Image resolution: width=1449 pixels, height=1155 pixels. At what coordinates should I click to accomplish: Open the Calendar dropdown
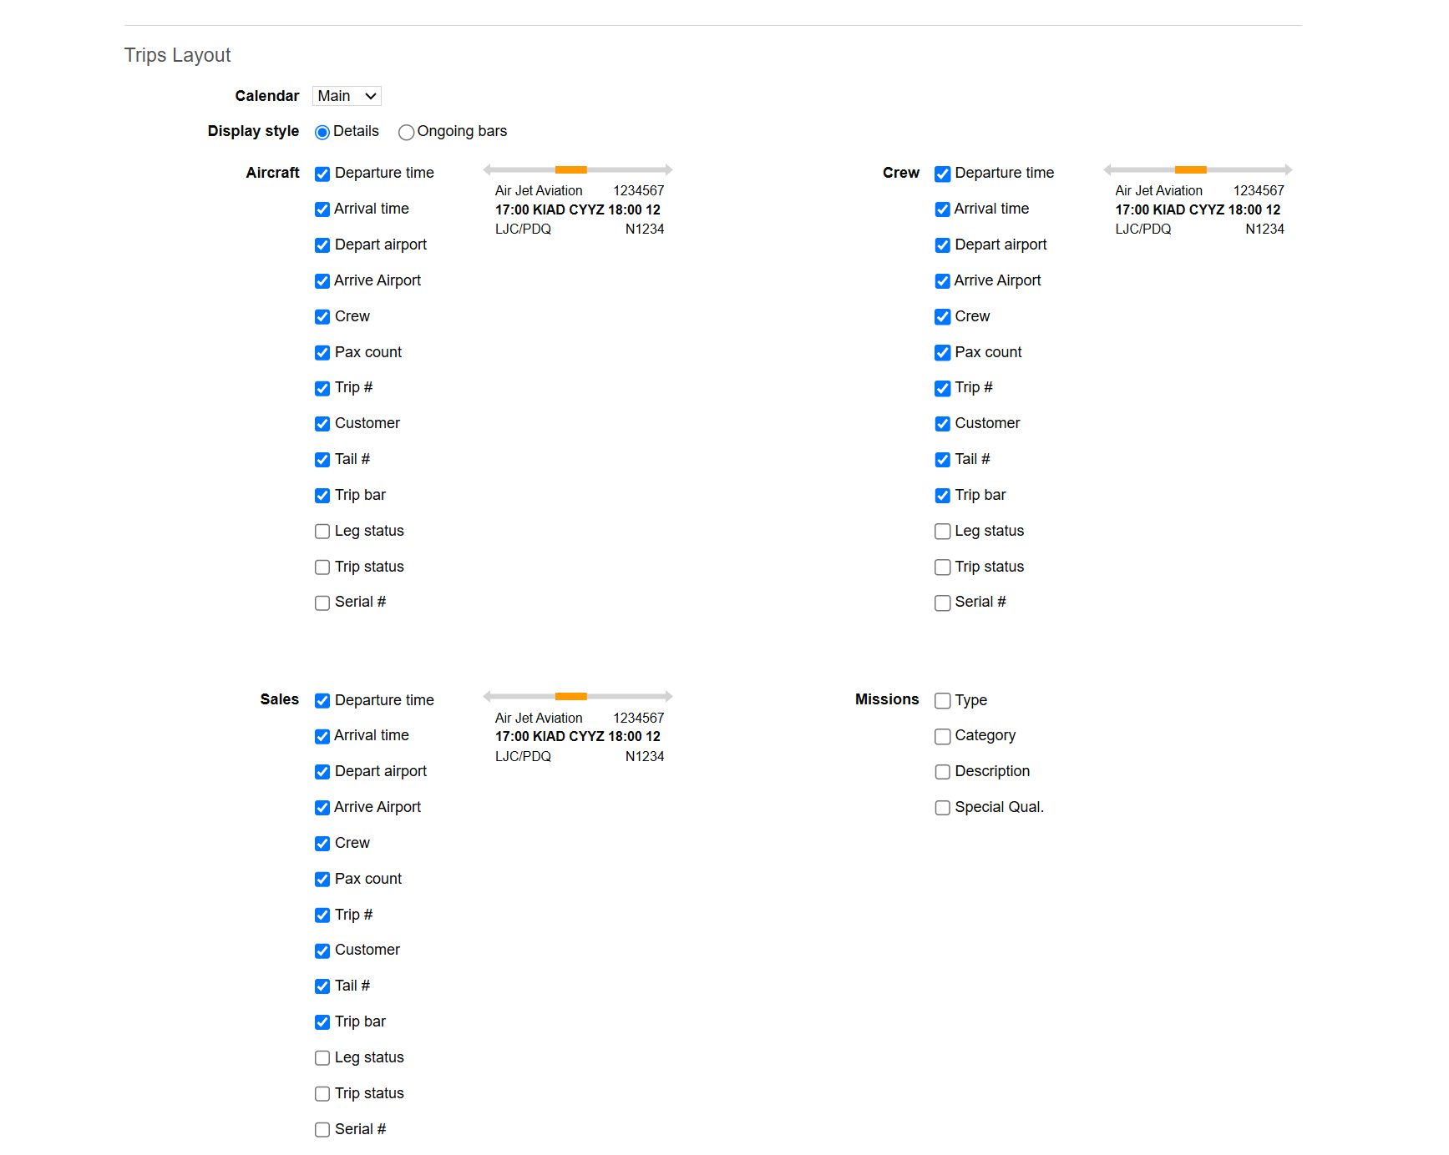346,95
